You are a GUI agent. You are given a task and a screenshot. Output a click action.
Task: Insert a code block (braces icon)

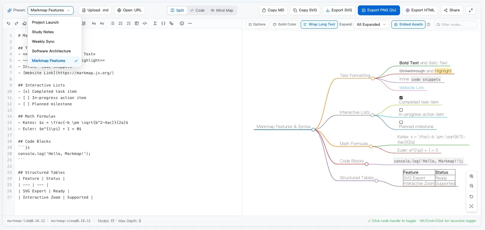pyautogui.click(x=163, y=23)
